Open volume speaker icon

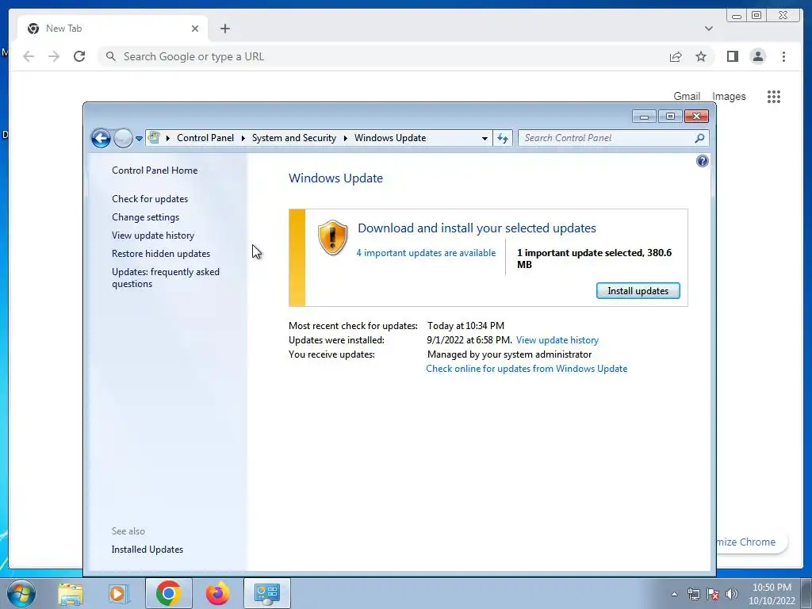(x=732, y=595)
